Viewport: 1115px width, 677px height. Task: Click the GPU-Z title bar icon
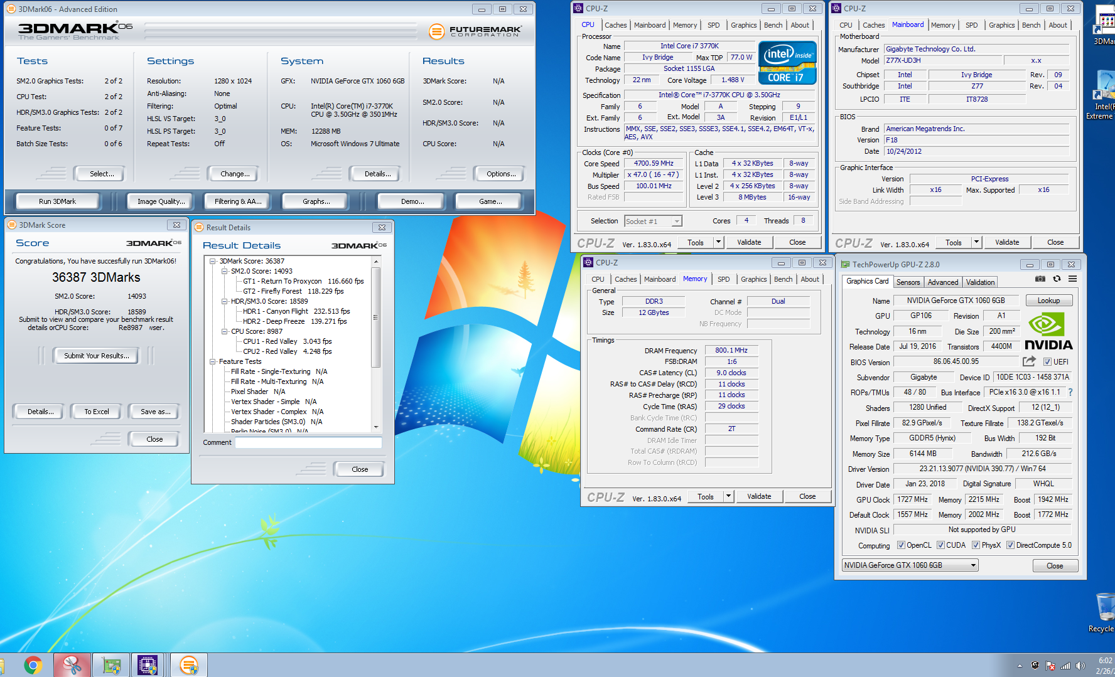pos(845,265)
